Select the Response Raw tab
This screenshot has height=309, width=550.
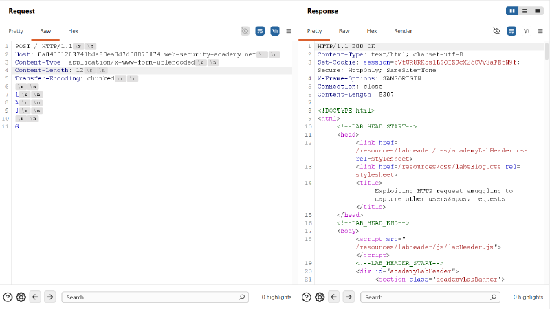pos(344,31)
